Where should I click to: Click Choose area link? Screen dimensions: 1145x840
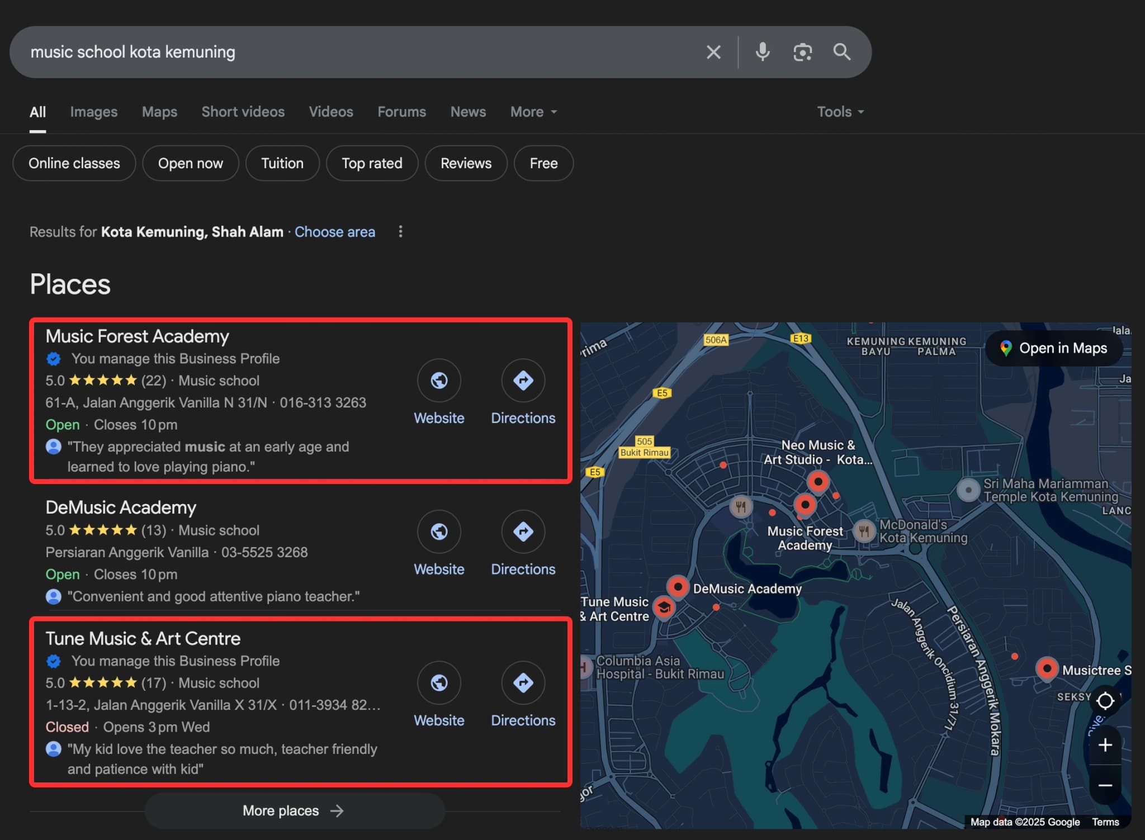pos(335,232)
